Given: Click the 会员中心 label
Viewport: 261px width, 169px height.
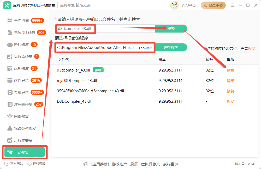Looking at the screenshot, I should pyautogui.click(x=216, y=5).
